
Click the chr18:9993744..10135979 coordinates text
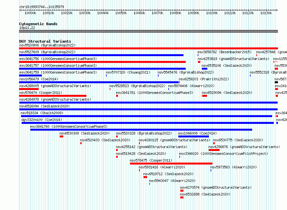(x=42, y=7)
